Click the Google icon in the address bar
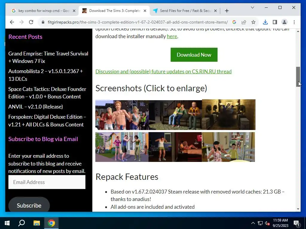Image resolution: width=306 pixels, height=229 pixels. 234,22
